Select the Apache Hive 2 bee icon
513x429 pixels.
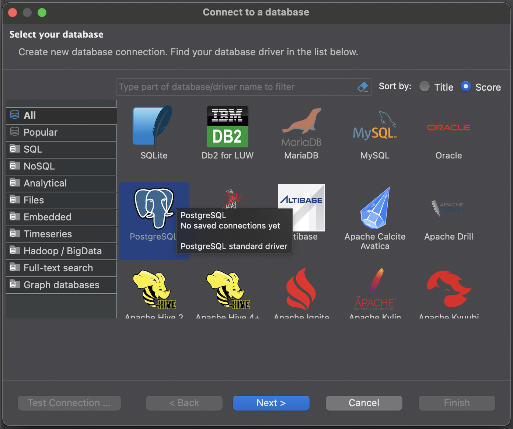[154, 290]
